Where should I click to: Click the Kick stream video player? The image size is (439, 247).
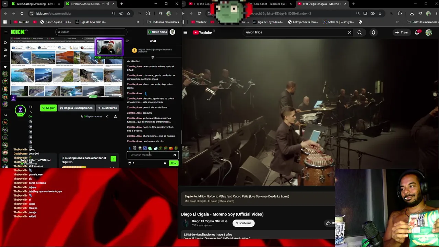click(x=67, y=68)
